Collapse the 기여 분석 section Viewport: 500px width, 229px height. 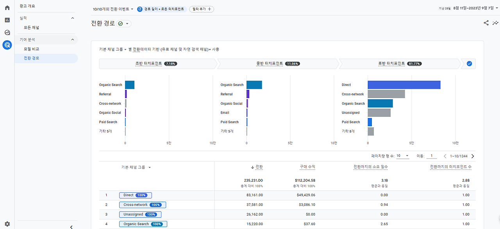tap(72, 39)
